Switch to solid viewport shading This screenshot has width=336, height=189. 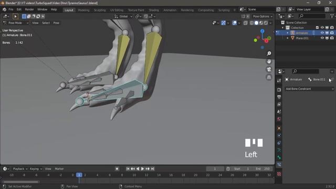click(x=256, y=23)
